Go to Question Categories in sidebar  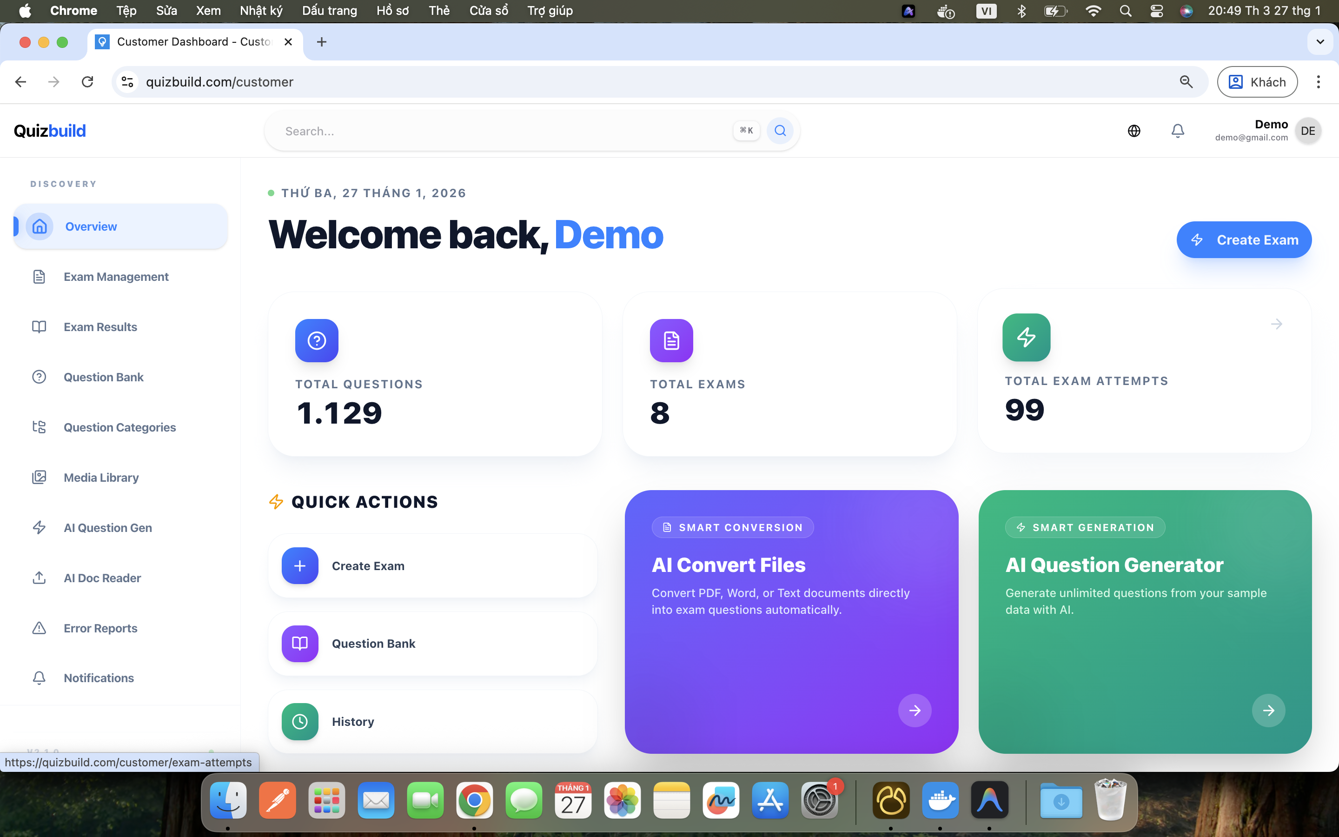click(x=119, y=427)
